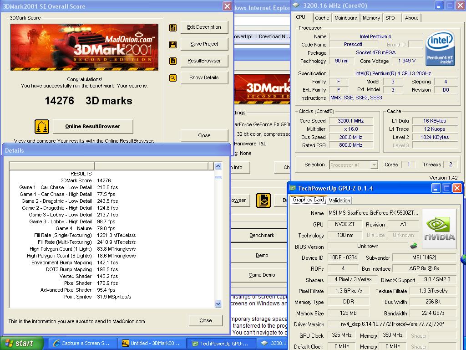
Task: Click the Multiplier x 16.0 value
Action: (x=351, y=129)
